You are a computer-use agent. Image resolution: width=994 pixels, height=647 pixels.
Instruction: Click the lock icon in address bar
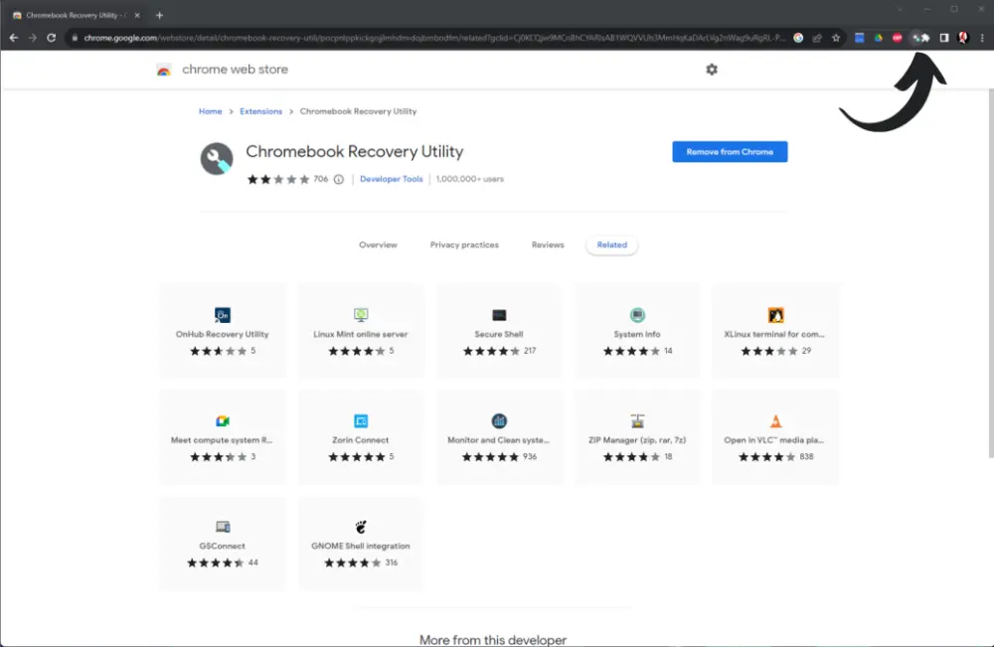pos(75,38)
